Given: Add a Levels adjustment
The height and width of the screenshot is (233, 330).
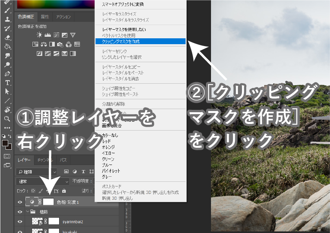Looking at the screenshot, I should click(x=48, y=35).
